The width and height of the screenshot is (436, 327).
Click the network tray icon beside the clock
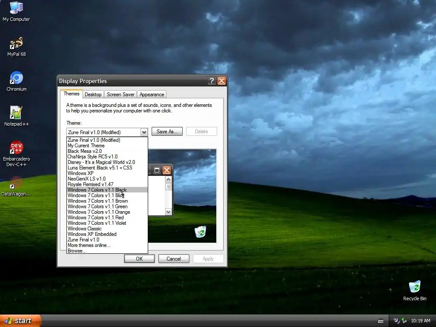404,321
